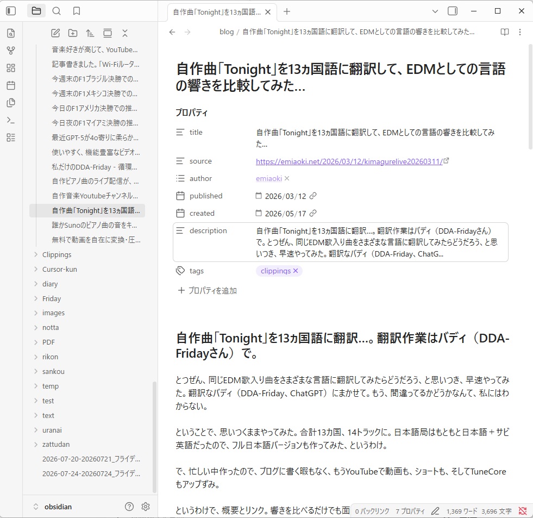Click 0 バックリンク in status bar

click(372, 511)
